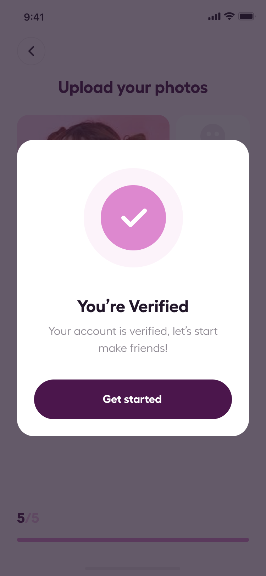Image resolution: width=266 pixels, height=576 pixels.
Task: Click the onboarding progress bar
Action: [x=133, y=540]
